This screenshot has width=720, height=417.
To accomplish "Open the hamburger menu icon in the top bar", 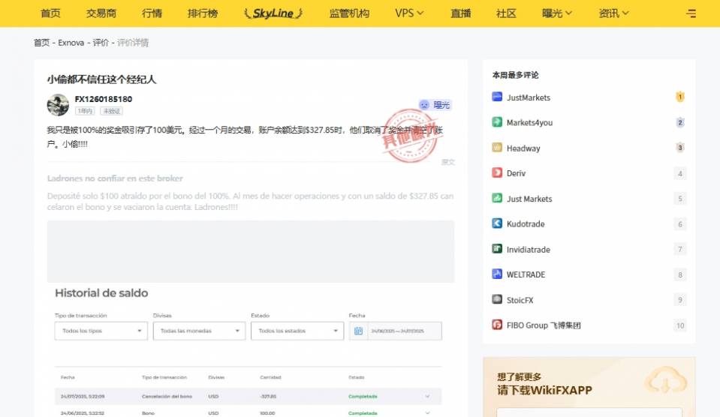I will (691, 13).
